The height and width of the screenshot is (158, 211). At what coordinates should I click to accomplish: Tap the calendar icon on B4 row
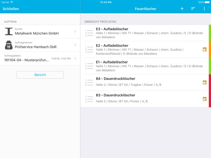pos(204,82)
